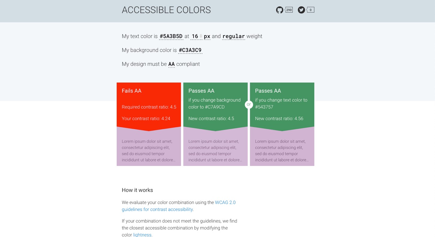Viewport: 435px width, 237px height.
Task: Open the px unit dropdown
Action: [x=207, y=36]
